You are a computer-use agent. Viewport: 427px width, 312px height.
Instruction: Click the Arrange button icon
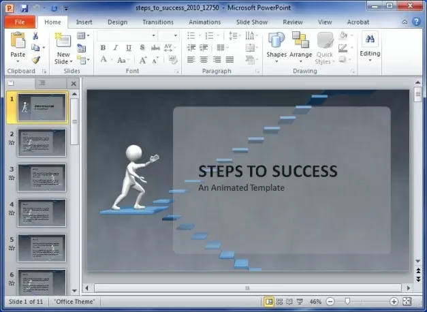pos(300,42)
